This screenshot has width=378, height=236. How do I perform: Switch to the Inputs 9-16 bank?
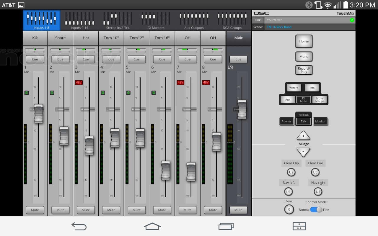(79, 21)
